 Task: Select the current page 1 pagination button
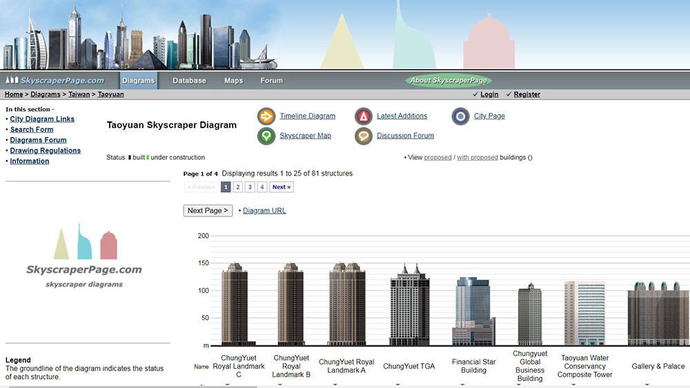coord(226,187)
